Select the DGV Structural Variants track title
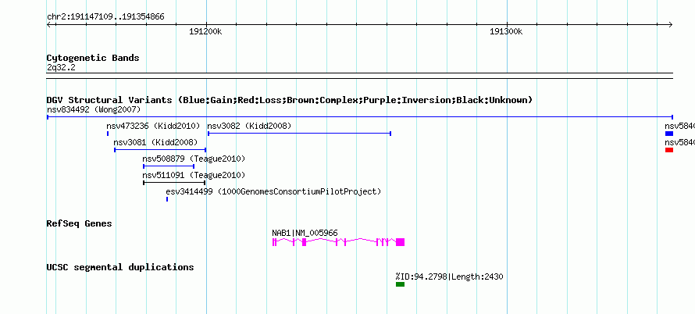Viewport: 695px width, 314px height. point(290,100)
